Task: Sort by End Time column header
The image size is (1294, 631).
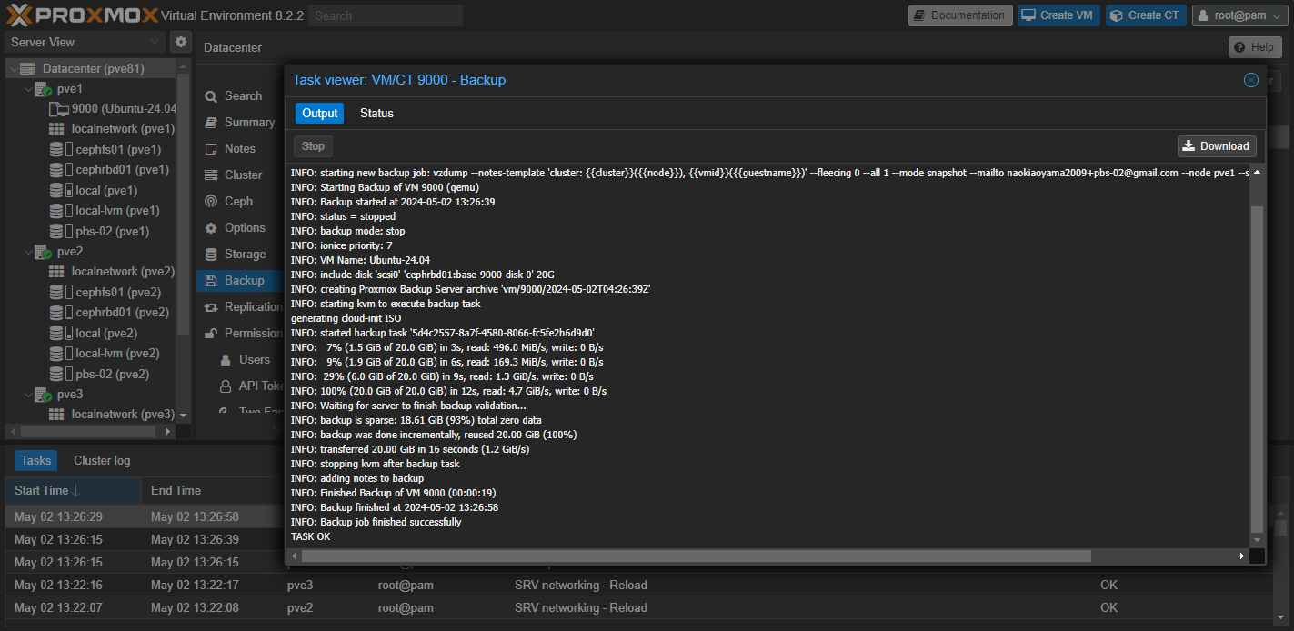Action: [x=209, y=491]
